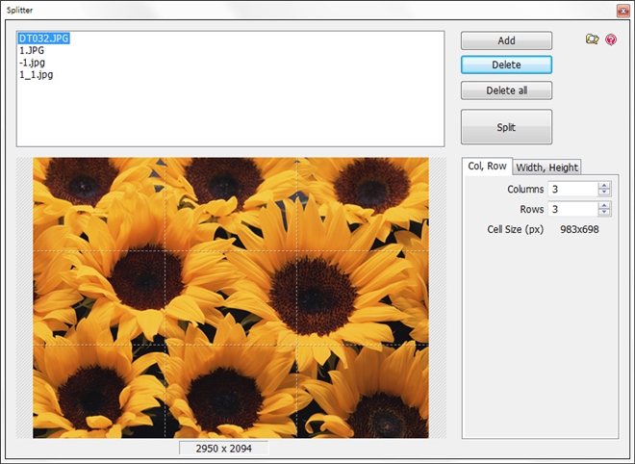Click the open folder icon
This screenshot has height=464, width=635.
592,39
